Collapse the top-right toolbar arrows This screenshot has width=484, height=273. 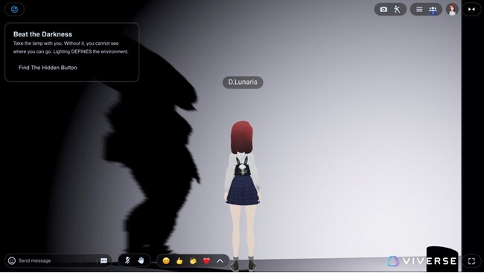pyautogui.click(x=471, y=9)
